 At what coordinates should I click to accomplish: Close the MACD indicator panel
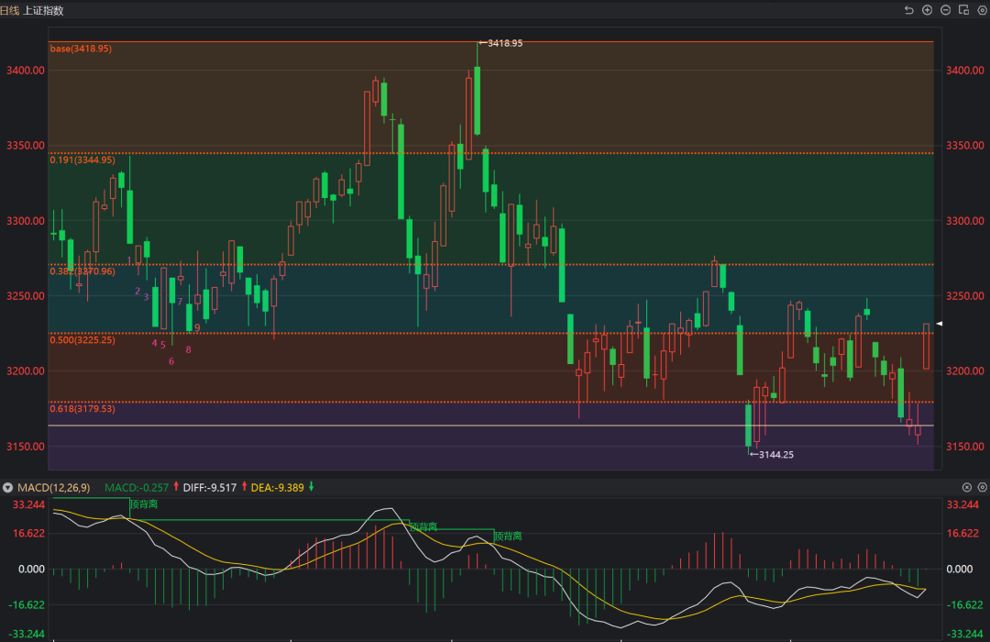967,487
